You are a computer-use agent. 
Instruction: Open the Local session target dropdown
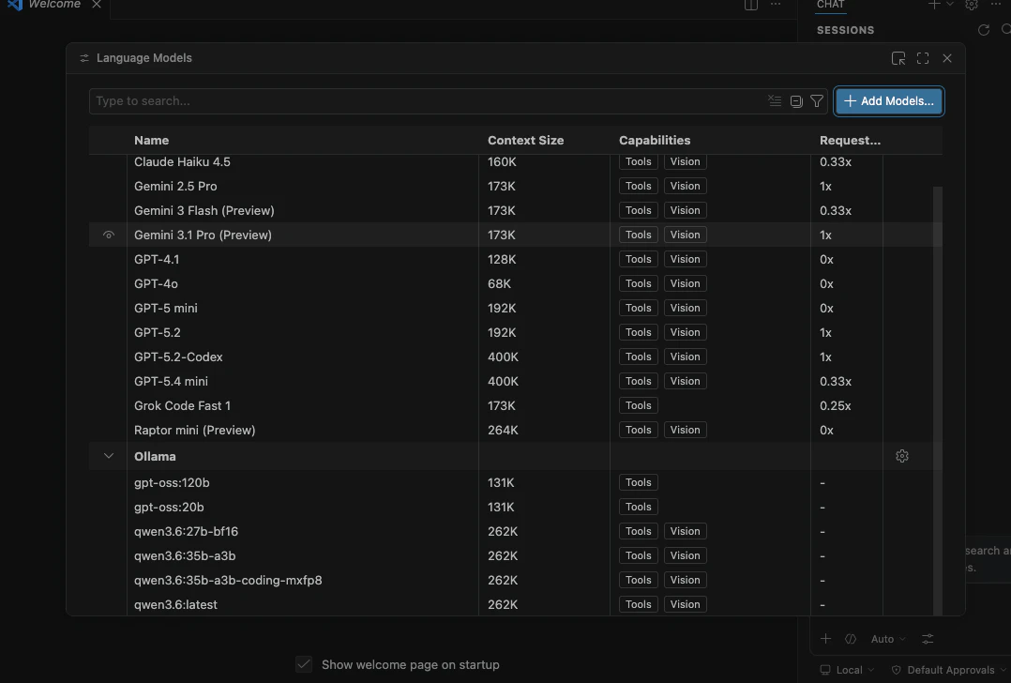pos(847,670)
